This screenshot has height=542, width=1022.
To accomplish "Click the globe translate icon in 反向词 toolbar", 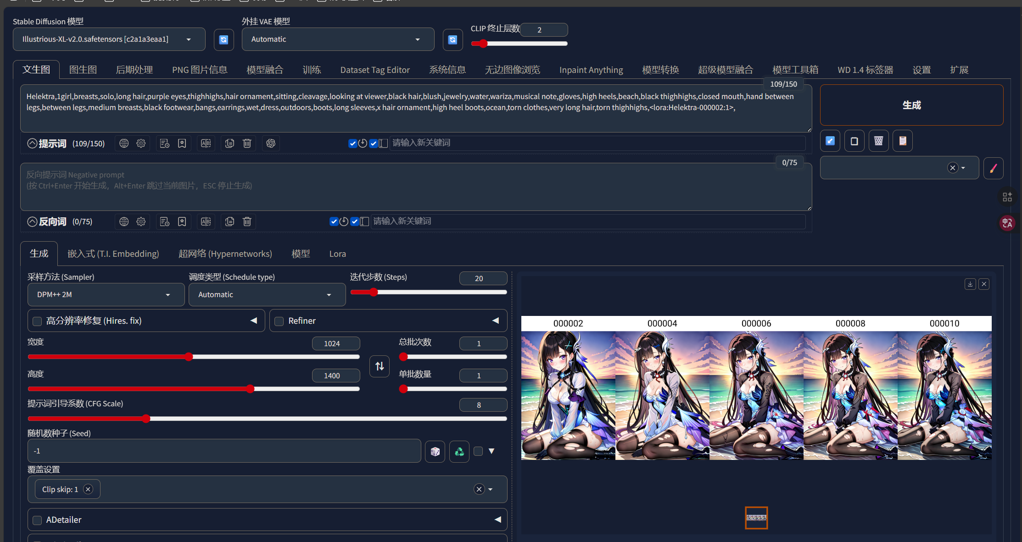I will point(124,222).
